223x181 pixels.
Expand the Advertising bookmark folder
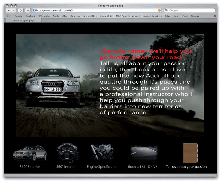(172, 16)
